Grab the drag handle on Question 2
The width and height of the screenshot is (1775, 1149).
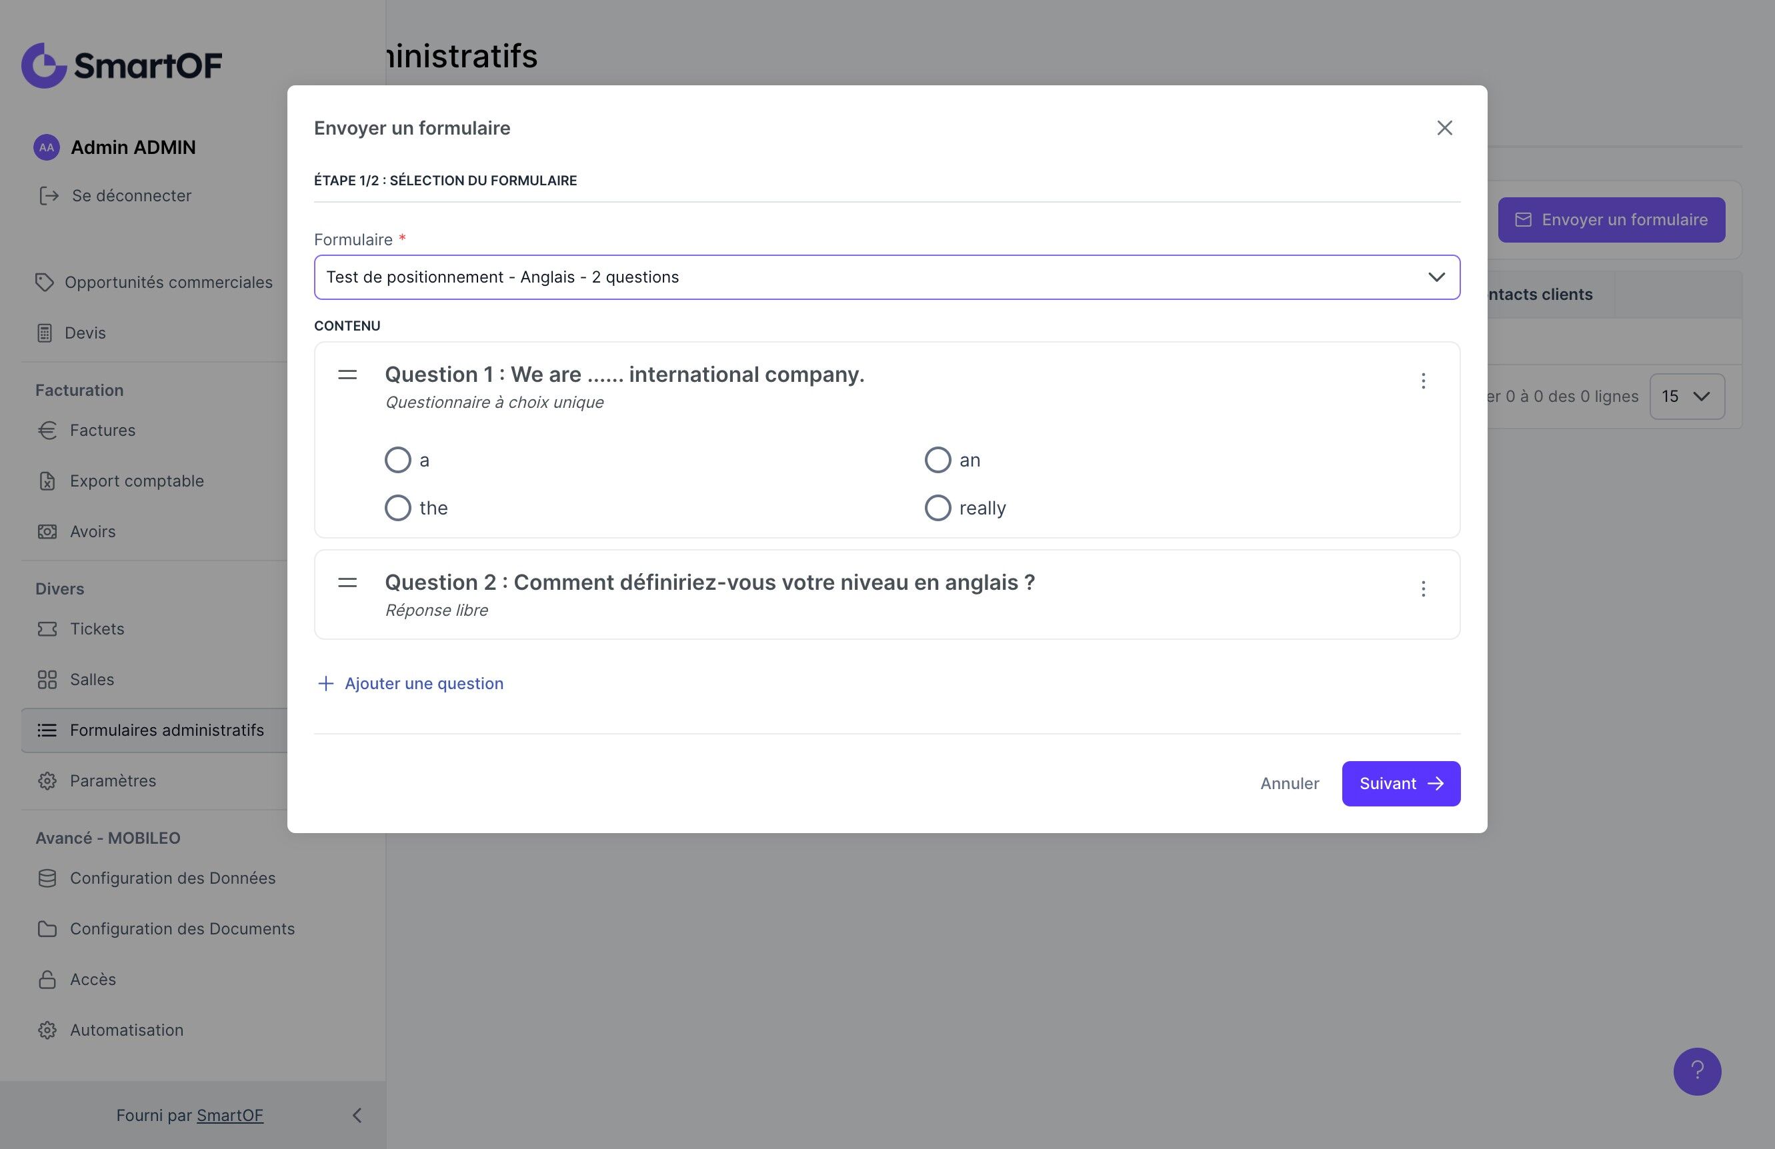[x=347, y=582]
